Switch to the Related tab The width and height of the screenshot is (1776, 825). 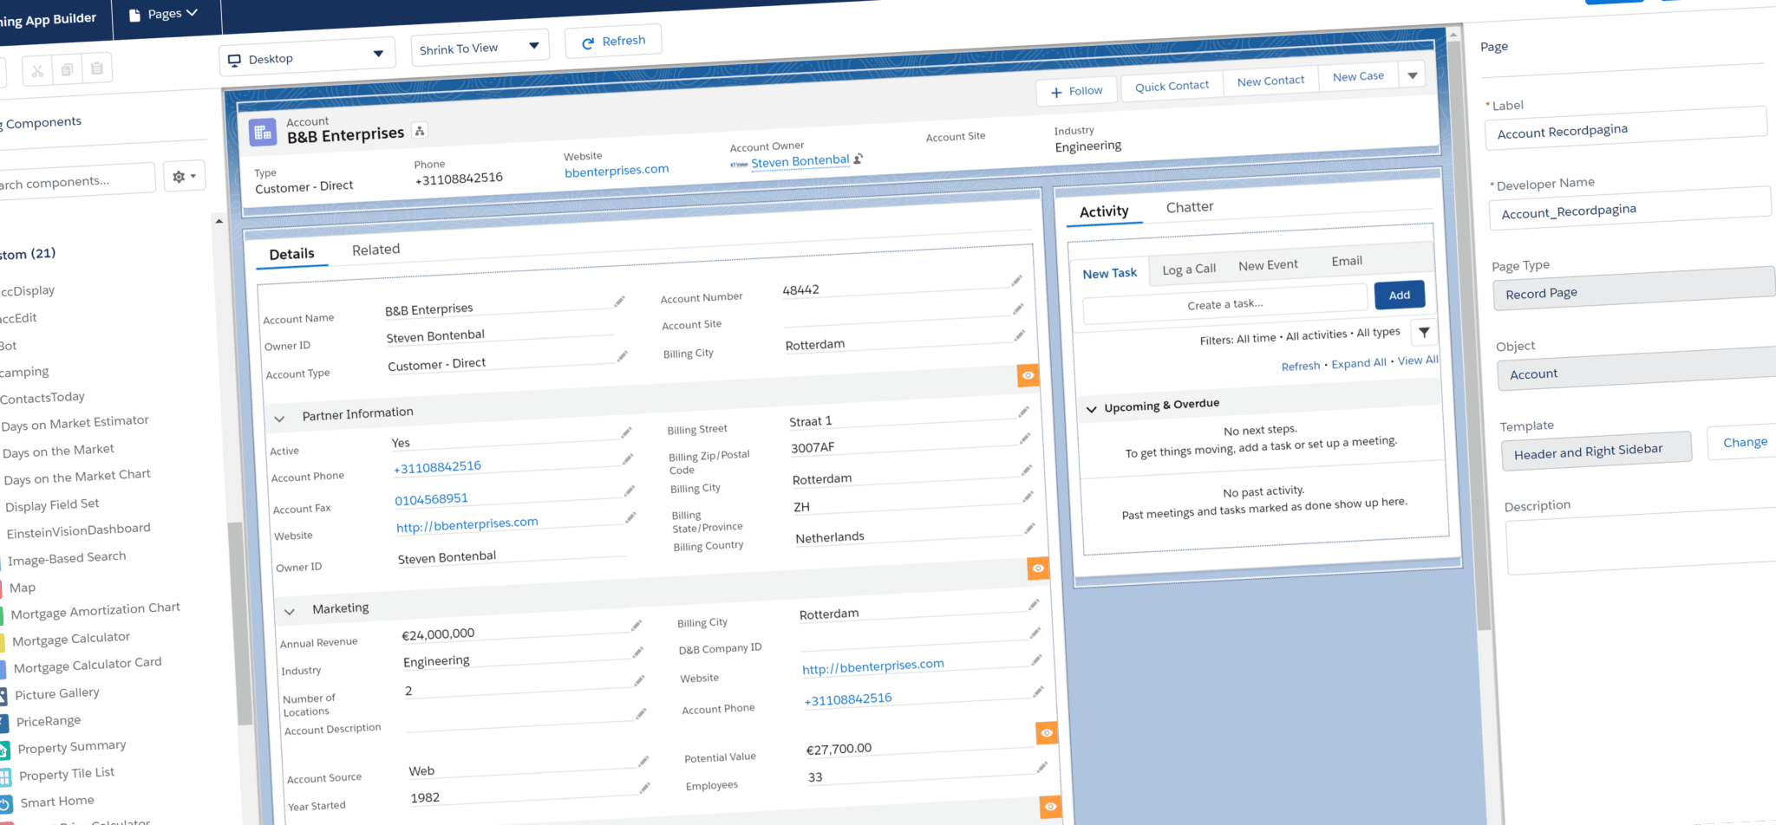[x=375, y=250]
